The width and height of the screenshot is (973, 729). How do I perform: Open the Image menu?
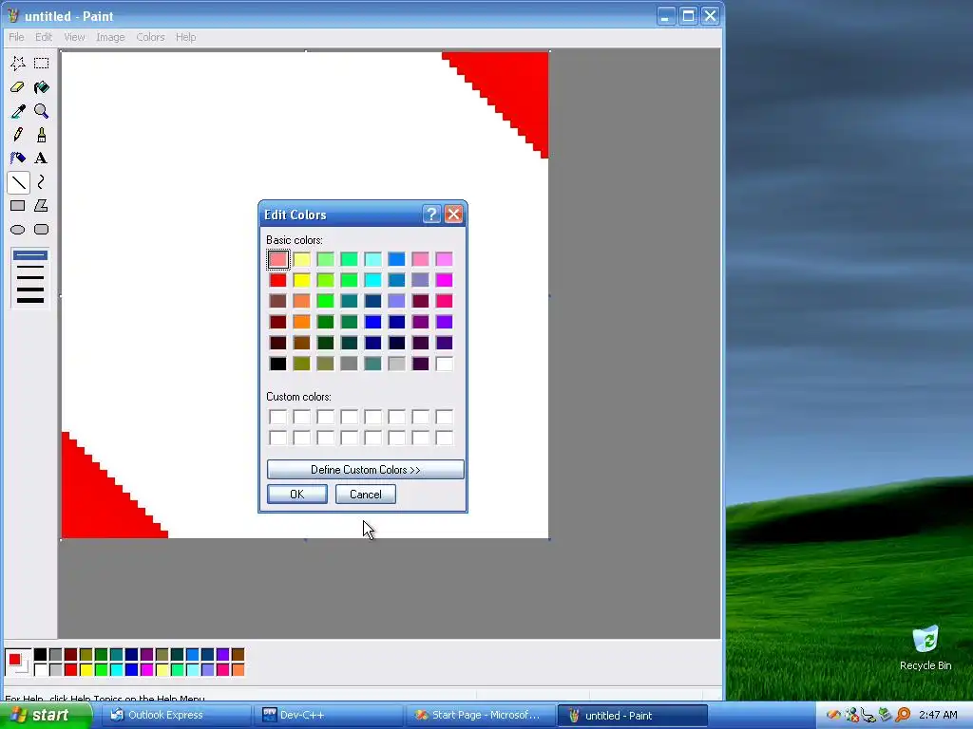110,37
